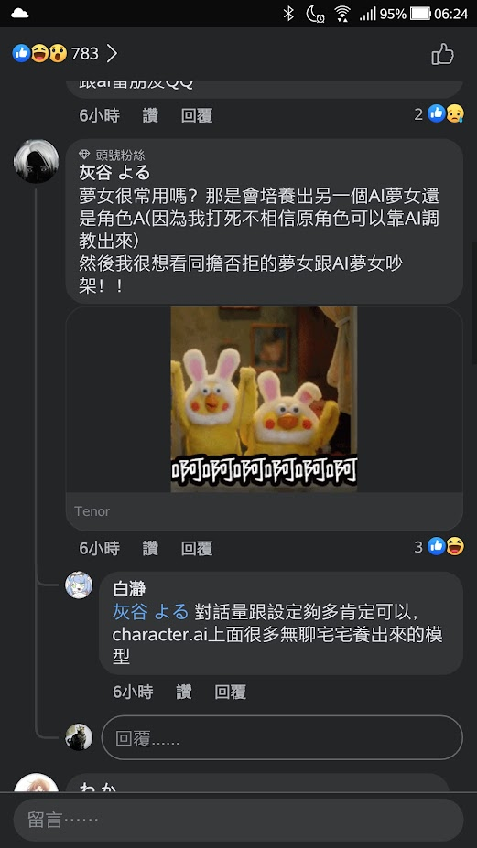Open 白瀞's avatar picture
Screen dimensions: 477x848
(x=79, y=585)
